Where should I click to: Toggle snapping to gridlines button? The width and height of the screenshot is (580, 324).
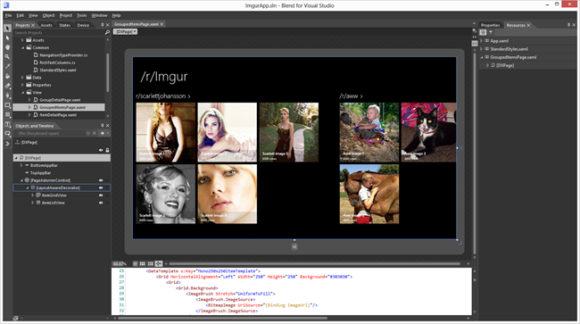coord(150,263)
